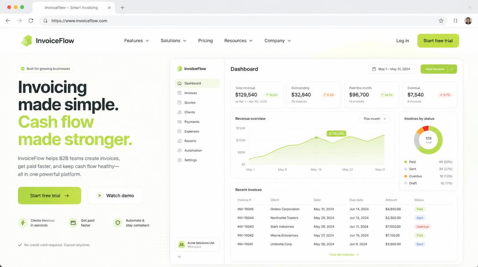Bookmark this page with the star icon
Image resolution: width=478 pixels, height=267 pixels.
441,21
